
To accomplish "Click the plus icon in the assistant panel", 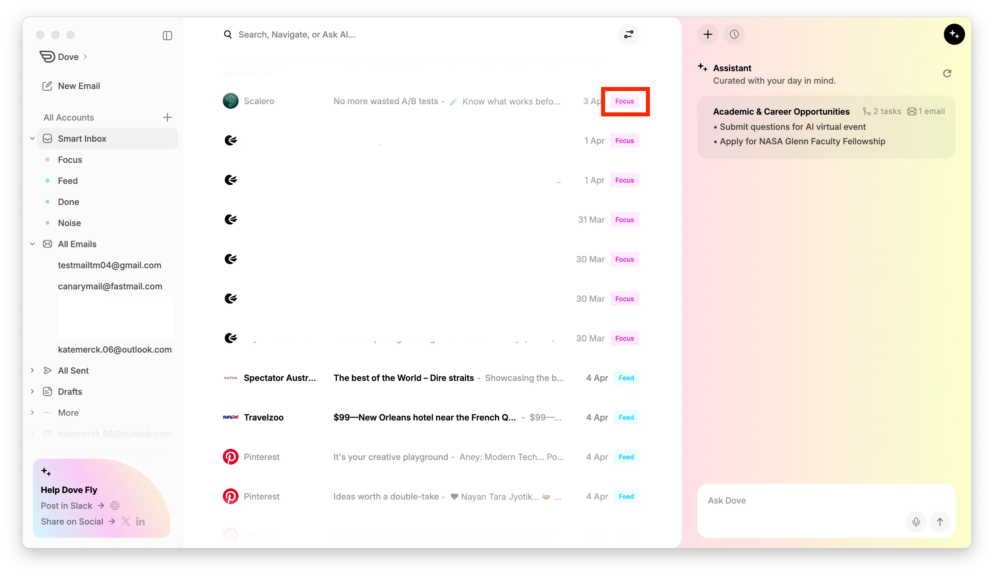I will coord(708,35).
